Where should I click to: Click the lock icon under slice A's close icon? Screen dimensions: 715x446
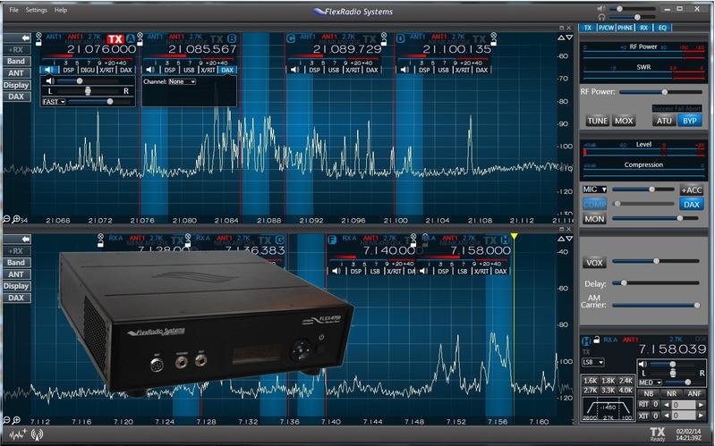coord(38,42)
